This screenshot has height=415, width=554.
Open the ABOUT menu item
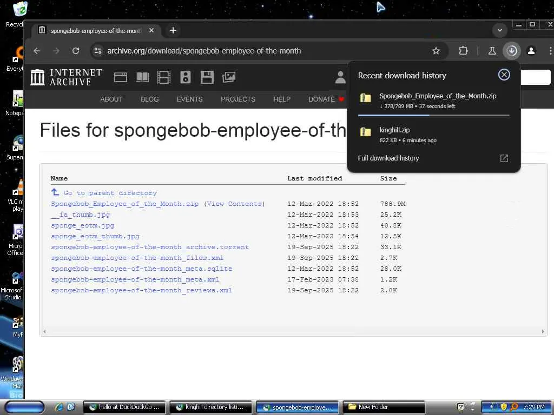point(111,99)
